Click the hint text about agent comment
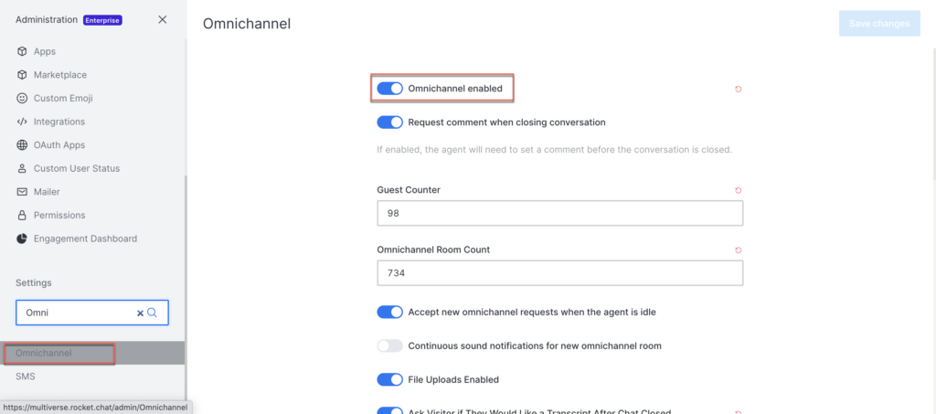This screenshot has height=414, width=936. (x=554, y=149)
